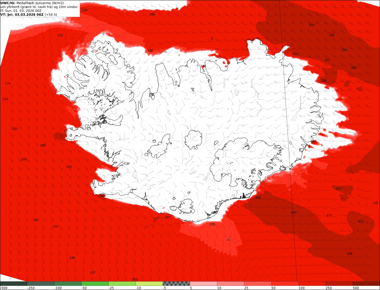Image resolution: width=380 pixels, height=290 pixels.
Task: Click the flux value '274' in the southeast
Action: tap(338, 189)
